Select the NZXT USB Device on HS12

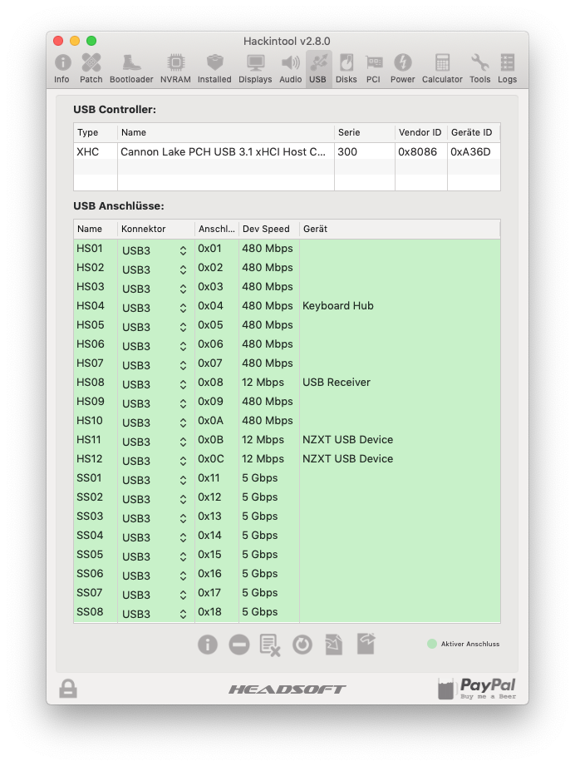pos(347,459)
